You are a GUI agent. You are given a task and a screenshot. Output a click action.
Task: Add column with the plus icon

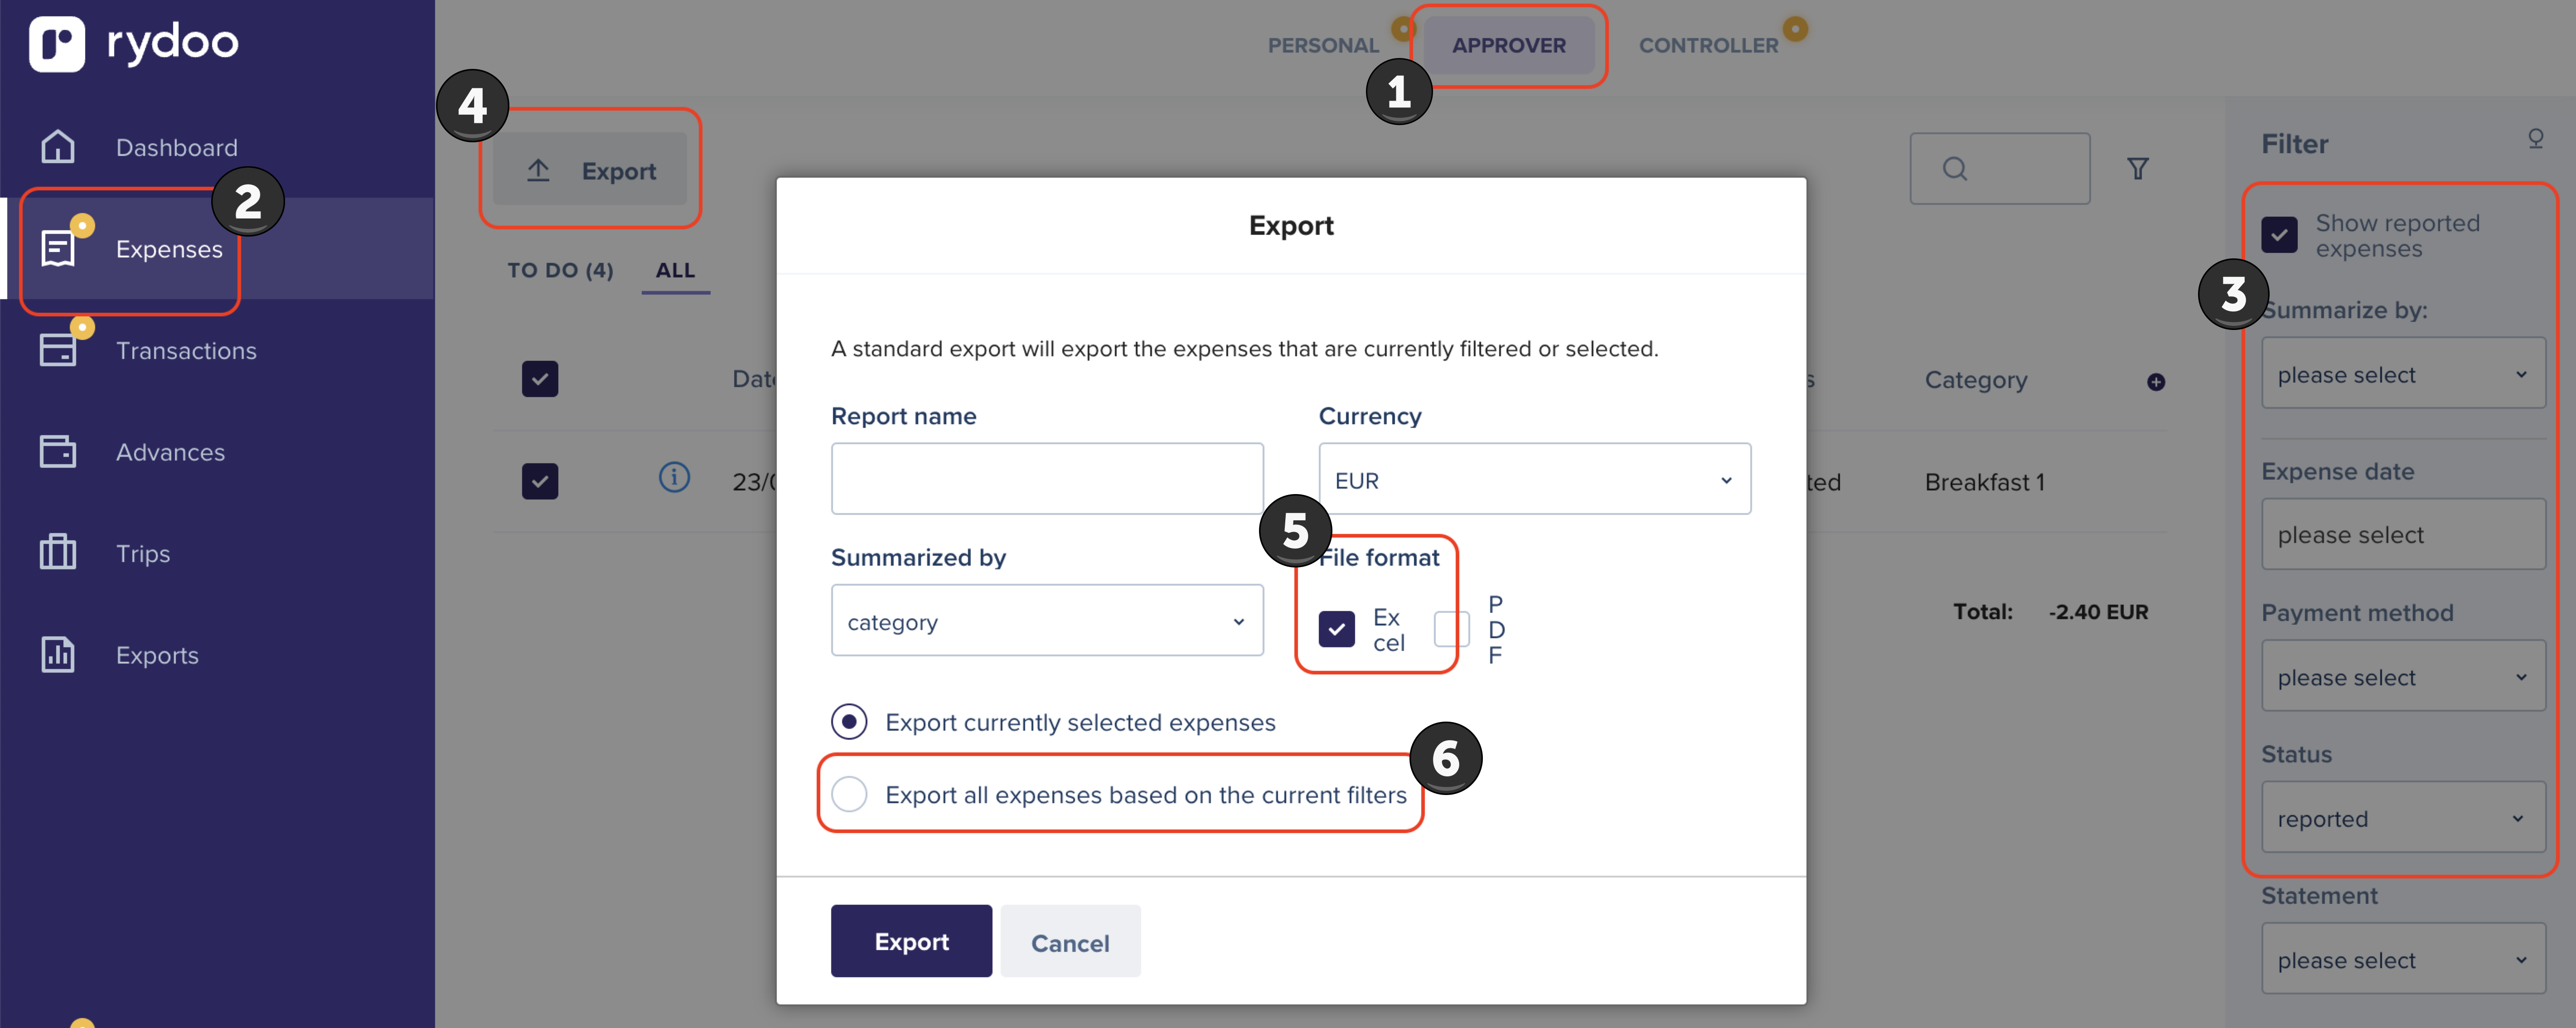[x=2155, y=381]
